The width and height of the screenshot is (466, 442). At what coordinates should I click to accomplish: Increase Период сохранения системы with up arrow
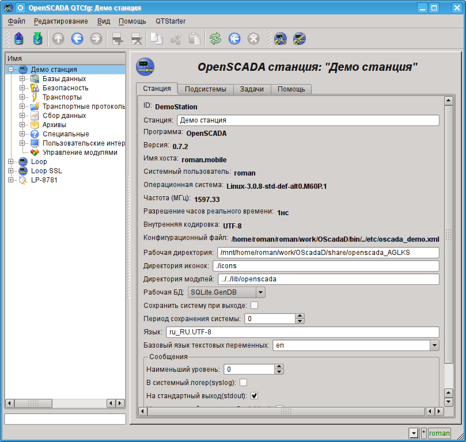click(x=300, y=316)
